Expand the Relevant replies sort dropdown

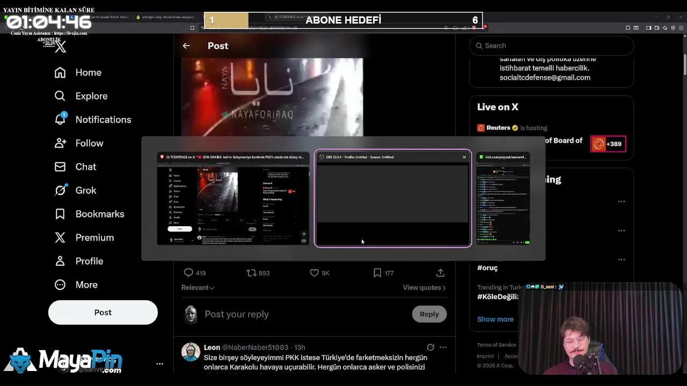198,287
